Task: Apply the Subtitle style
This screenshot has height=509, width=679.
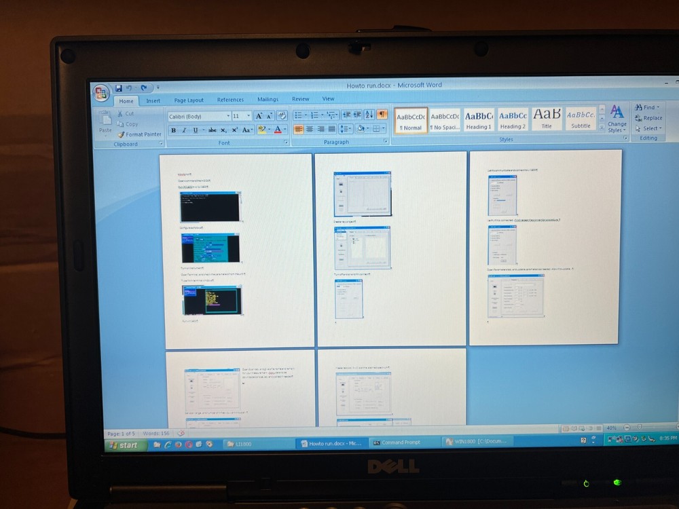Action: (581, 119)
